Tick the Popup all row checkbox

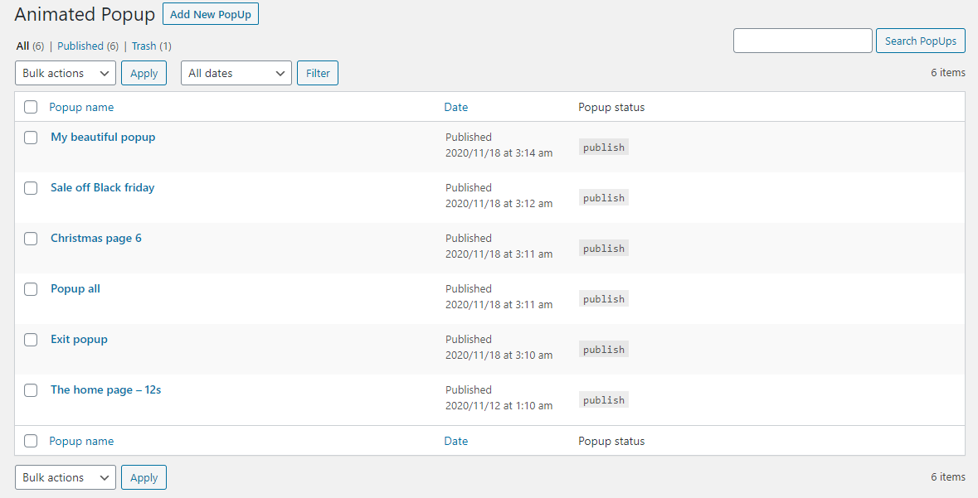pos(31,288)
